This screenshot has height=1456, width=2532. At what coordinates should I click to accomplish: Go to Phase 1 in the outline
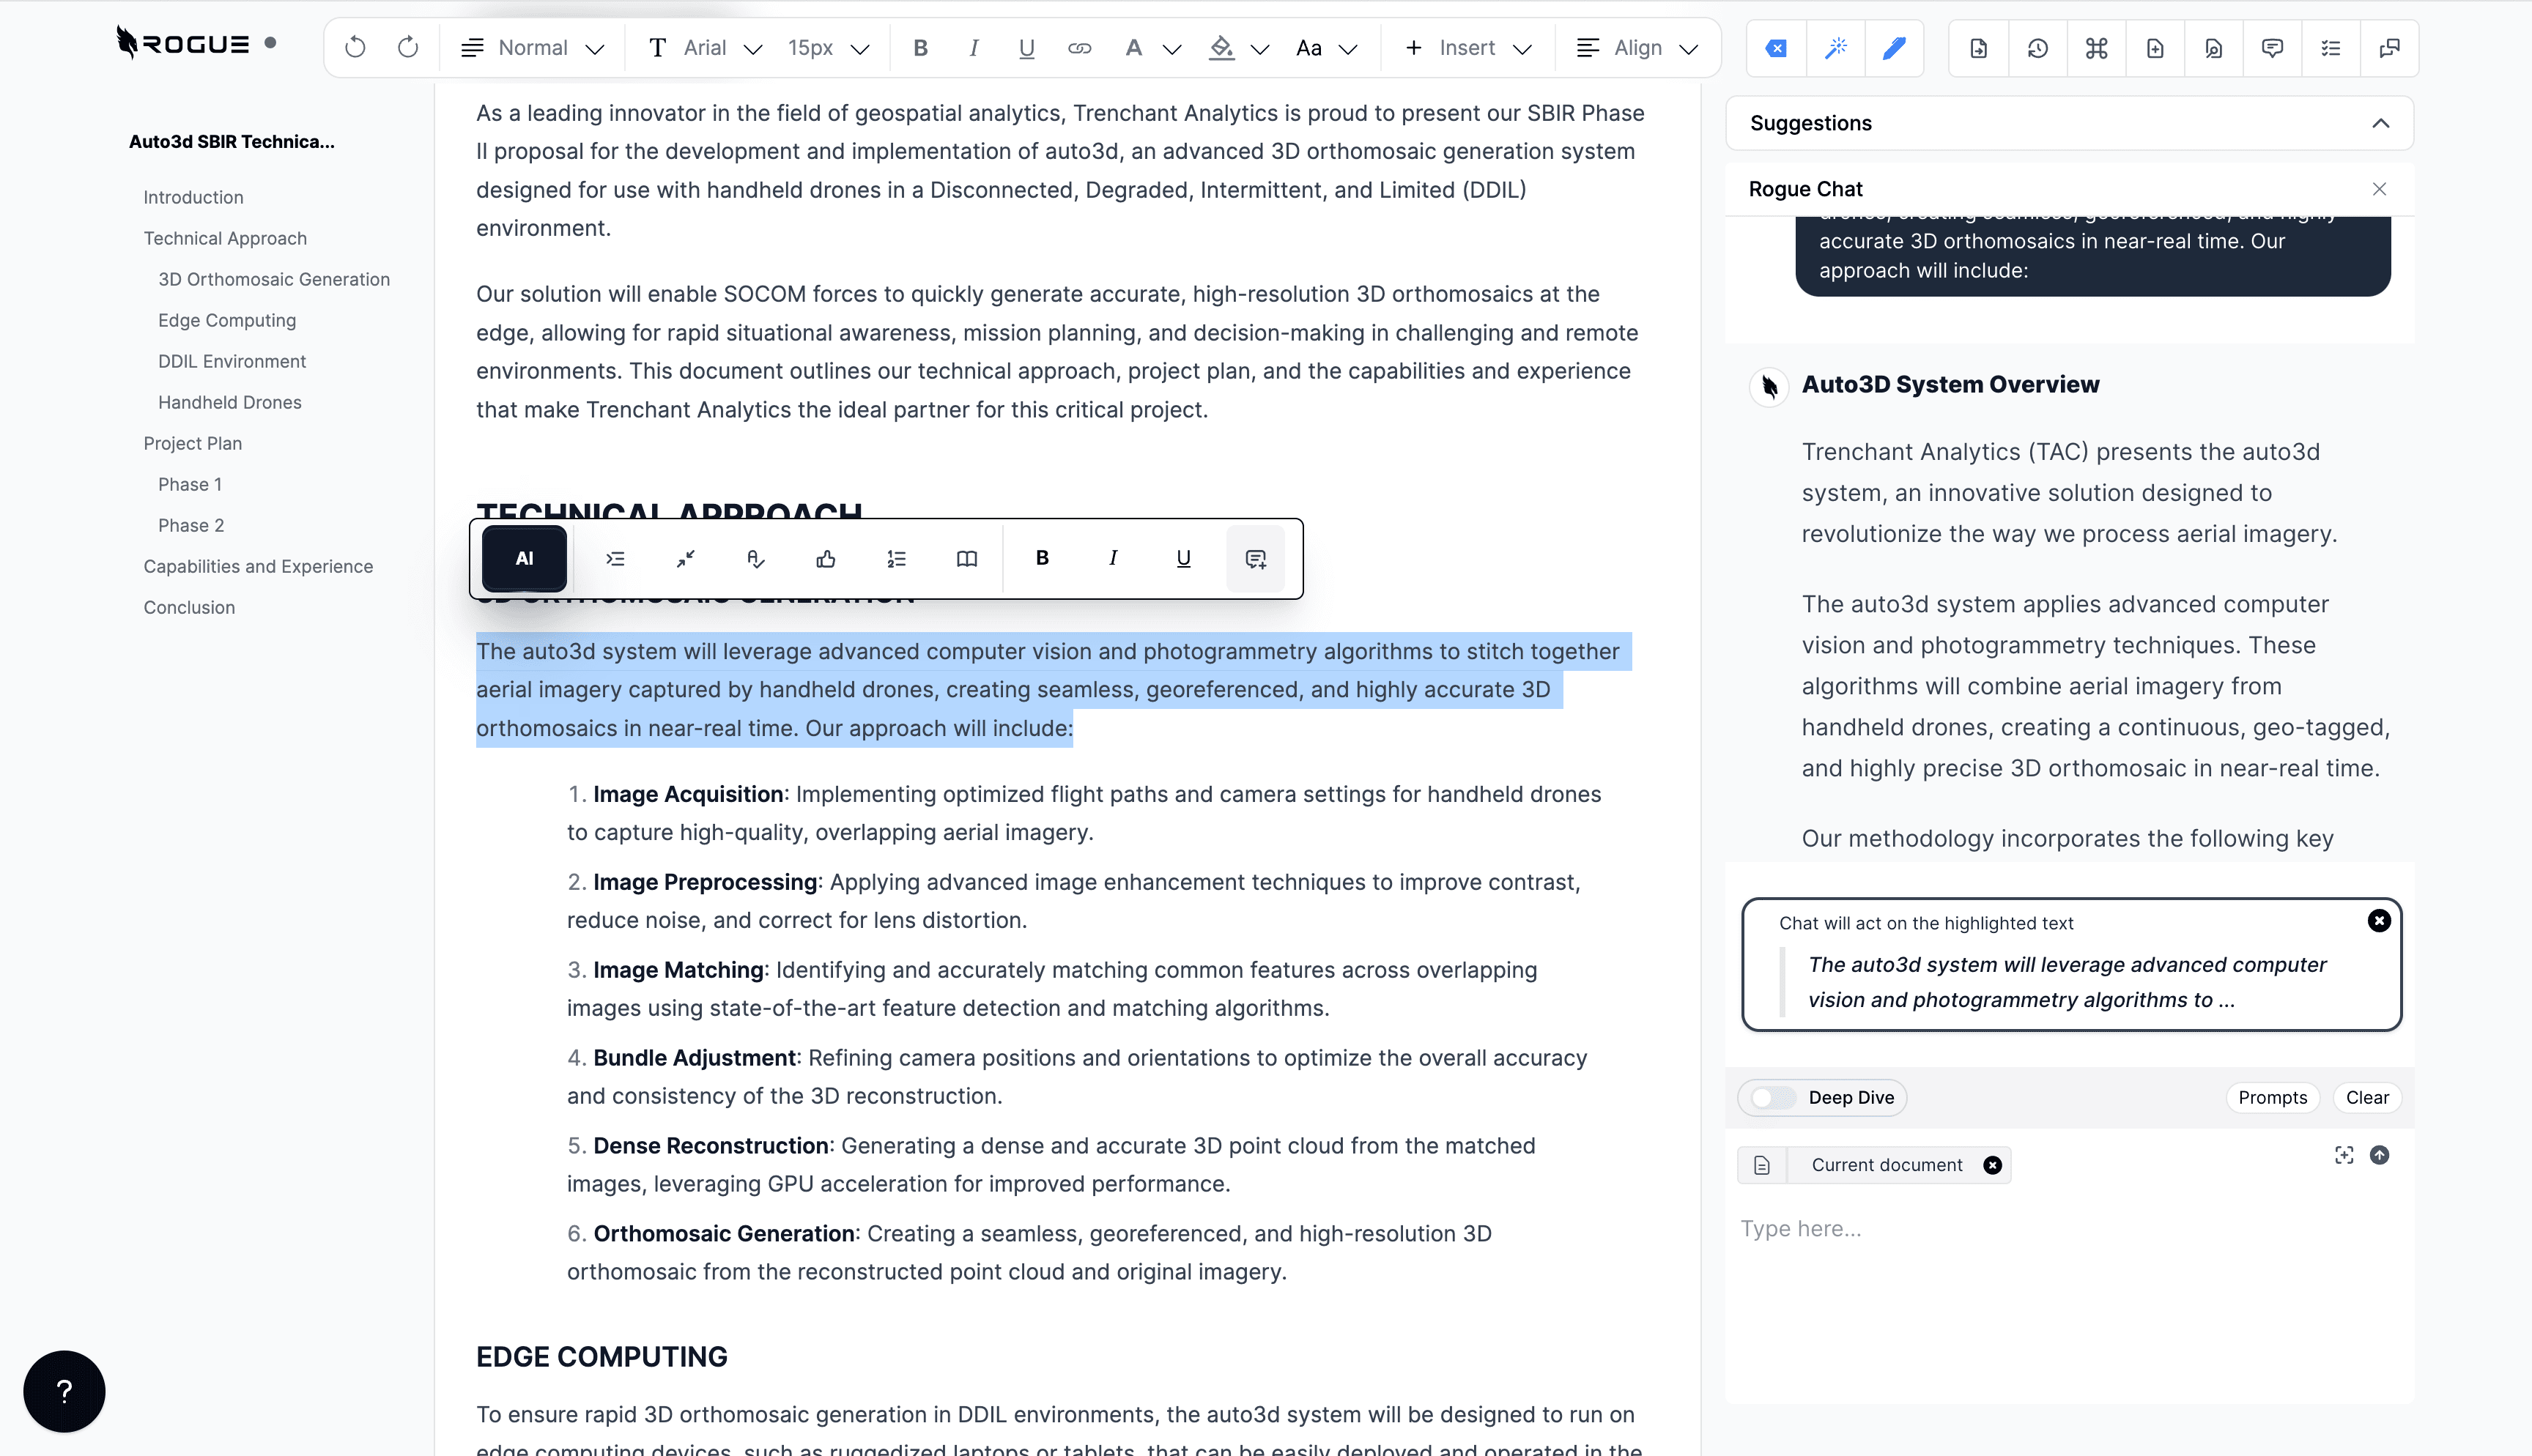pyautogui.click(x=190, y=484)
